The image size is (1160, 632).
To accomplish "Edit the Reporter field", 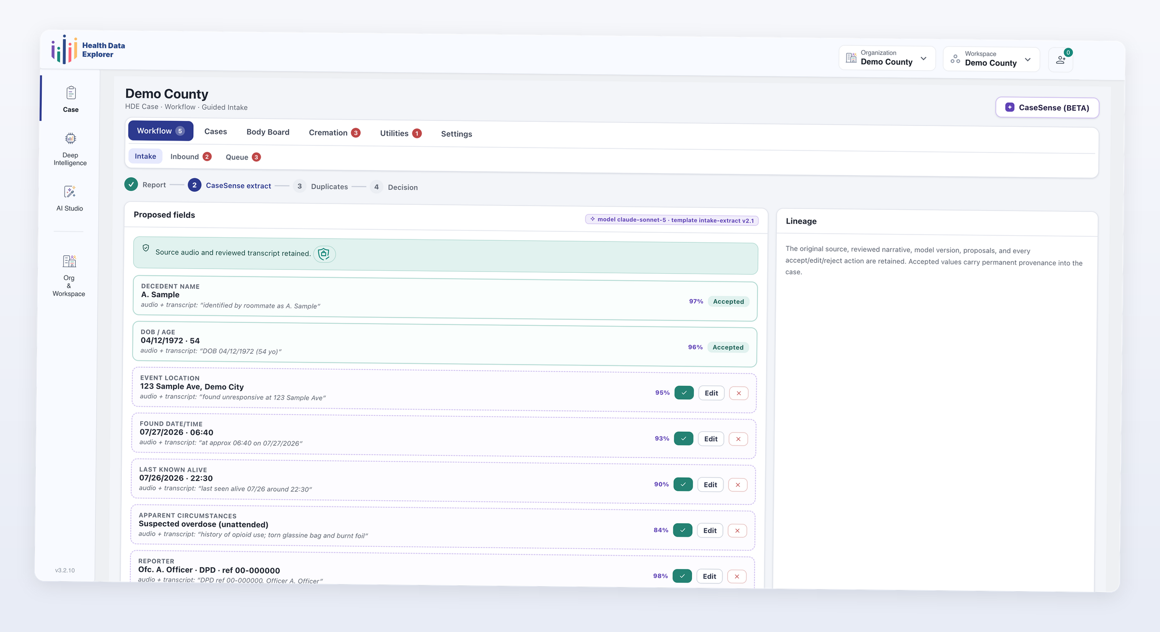I will tap(709, 576).
